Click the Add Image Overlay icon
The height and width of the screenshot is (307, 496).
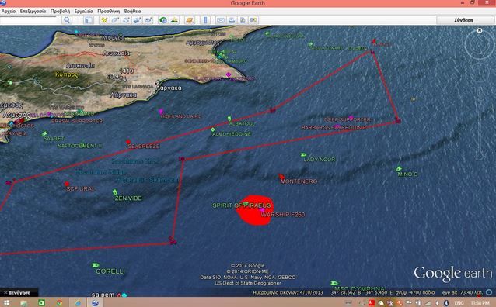tap(137, 20)
